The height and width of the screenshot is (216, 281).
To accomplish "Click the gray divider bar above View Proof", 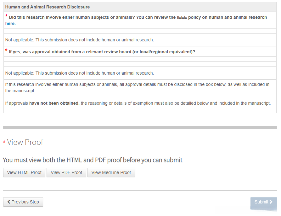I will click(140, 128).
